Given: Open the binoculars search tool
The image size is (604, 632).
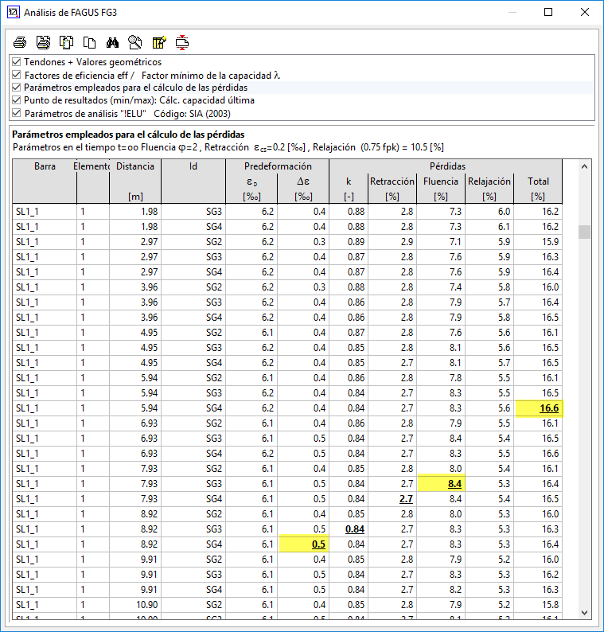Looking at the screenshot, I should [112, 42].
